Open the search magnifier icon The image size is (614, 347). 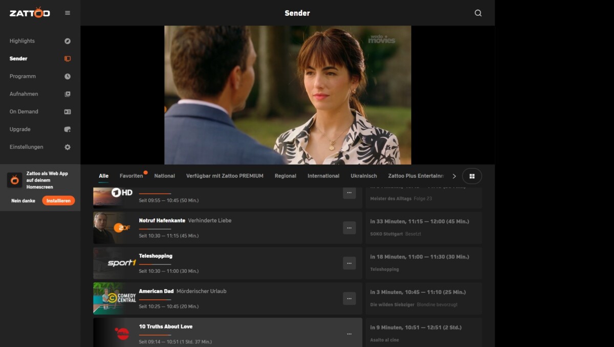[478, 13]
